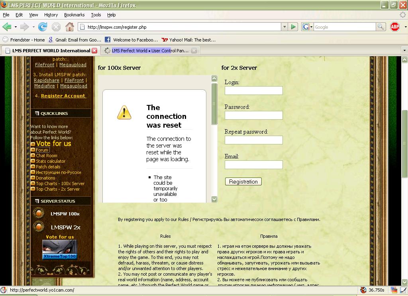408x296 pixels.
Task: Click the Adblock Plus ABP icon
Action: [394, 27]
